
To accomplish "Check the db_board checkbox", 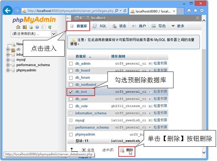I will click(x=71, y=71).
